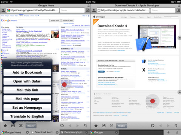Choose Set as Homepage
This screenshot has height=135, width=181.
[x=28, y=108]
